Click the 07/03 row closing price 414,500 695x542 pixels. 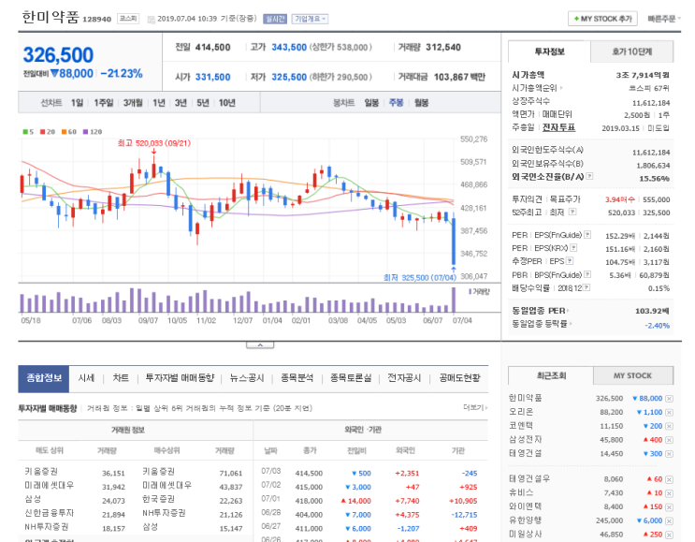point(309,474)
